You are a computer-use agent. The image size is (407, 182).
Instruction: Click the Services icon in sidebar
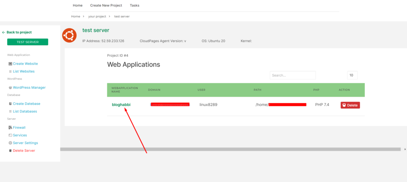click(10, 135)
